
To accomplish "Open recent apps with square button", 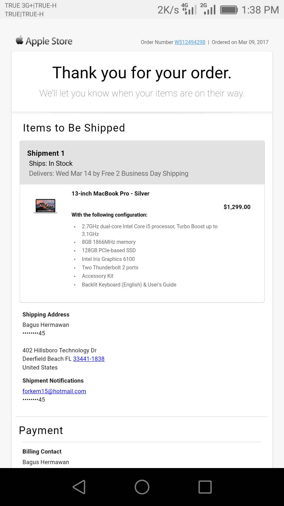I will pos(205,487).
